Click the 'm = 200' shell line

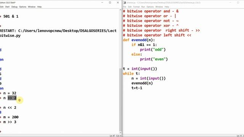tap(11, 117)
